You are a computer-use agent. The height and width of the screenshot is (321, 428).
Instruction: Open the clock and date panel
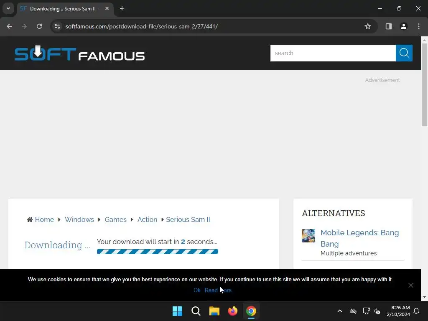pos(398,311)
